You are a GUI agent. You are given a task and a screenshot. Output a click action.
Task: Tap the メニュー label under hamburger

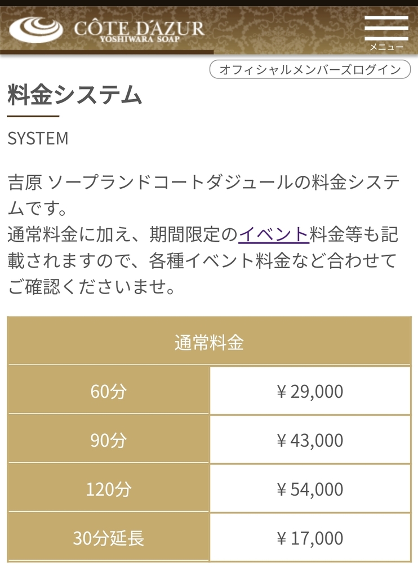click(386, 47)
